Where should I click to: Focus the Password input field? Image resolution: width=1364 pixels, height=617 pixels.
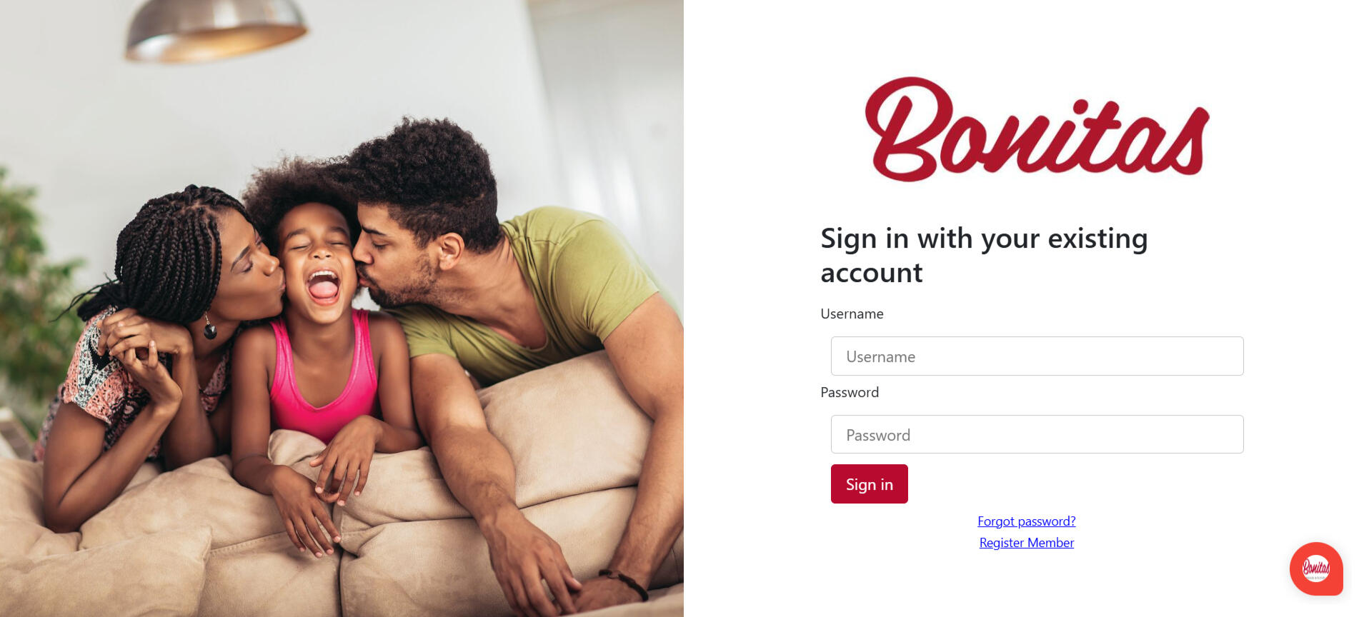tap(1037, 434)
